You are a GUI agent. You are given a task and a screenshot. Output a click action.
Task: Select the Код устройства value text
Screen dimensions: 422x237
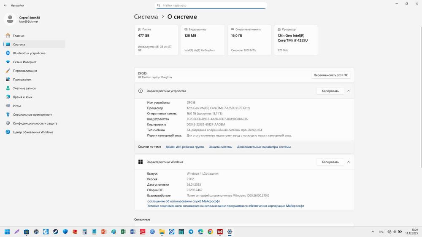(217, 119)
